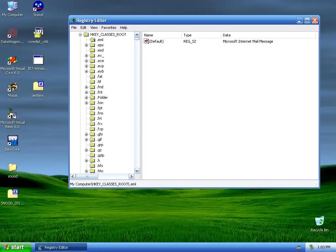
Task: Click the open .eml folder icon
Action: (92, 40)
